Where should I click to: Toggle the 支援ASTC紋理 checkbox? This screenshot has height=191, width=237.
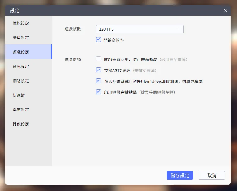click(x=98, y=70)
